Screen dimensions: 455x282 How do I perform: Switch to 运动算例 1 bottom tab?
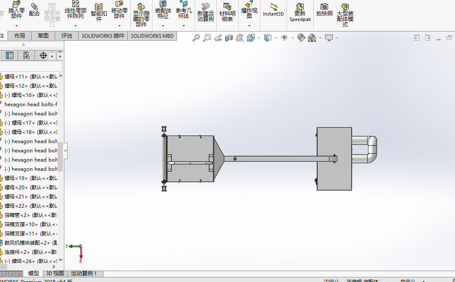pos(84,273)
